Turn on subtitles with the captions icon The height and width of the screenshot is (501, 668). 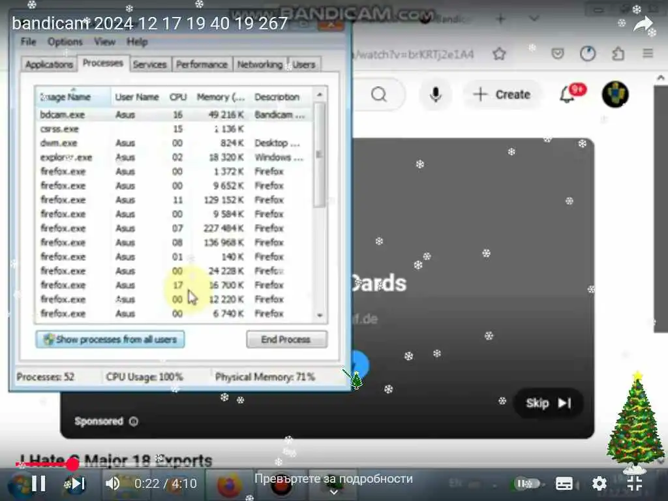[x=564, y=483]
